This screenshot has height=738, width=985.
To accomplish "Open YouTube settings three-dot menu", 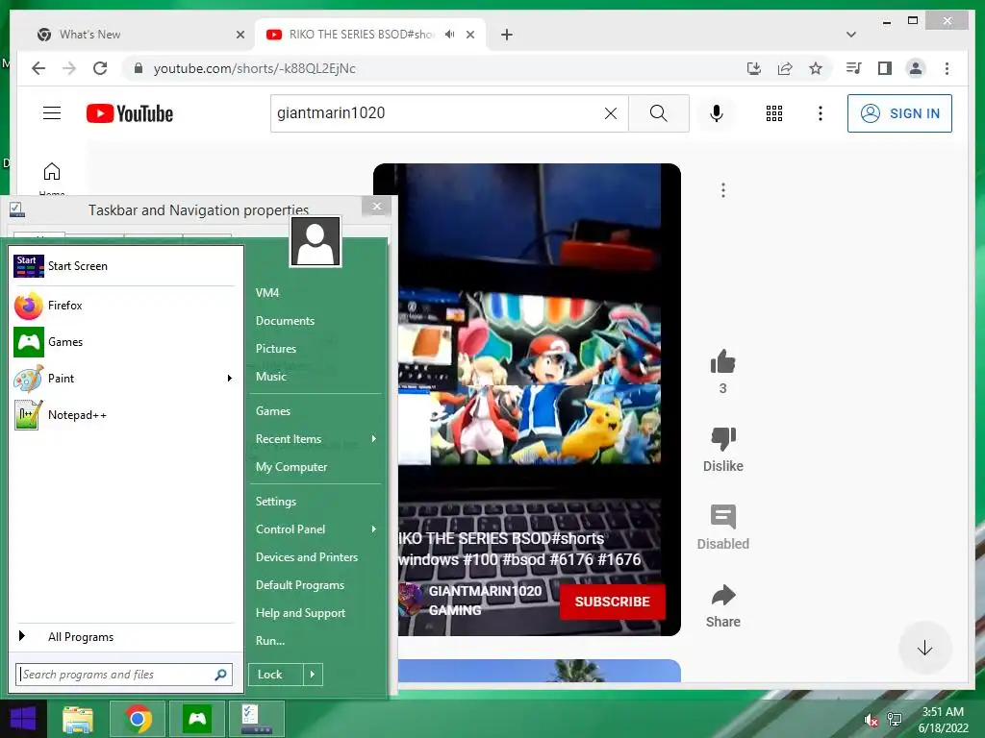I will (820, 113).
